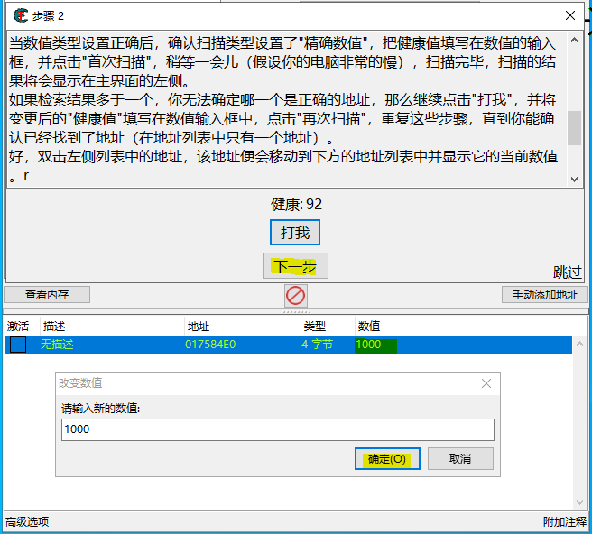592x534 pixels.
Task: Click 手动添加地址 button
Action: [x=544, y=294]
